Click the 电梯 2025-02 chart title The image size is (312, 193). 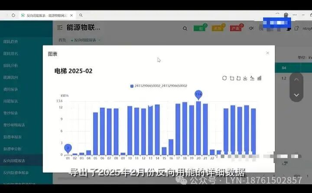coord(73,71)
